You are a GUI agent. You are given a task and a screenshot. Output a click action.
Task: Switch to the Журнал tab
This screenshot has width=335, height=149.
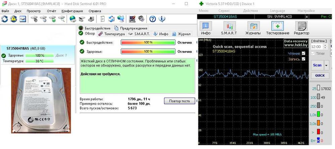tap(181, 34)
